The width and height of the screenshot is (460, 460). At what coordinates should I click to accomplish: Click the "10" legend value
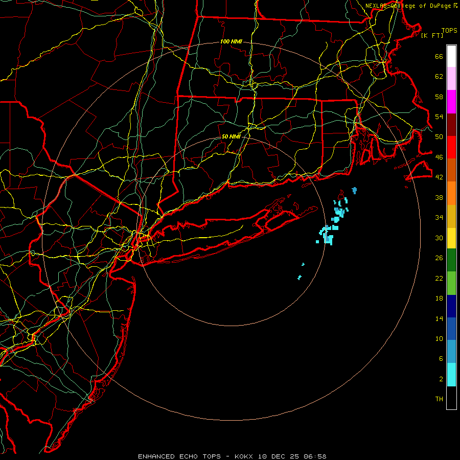coord(439,338)
